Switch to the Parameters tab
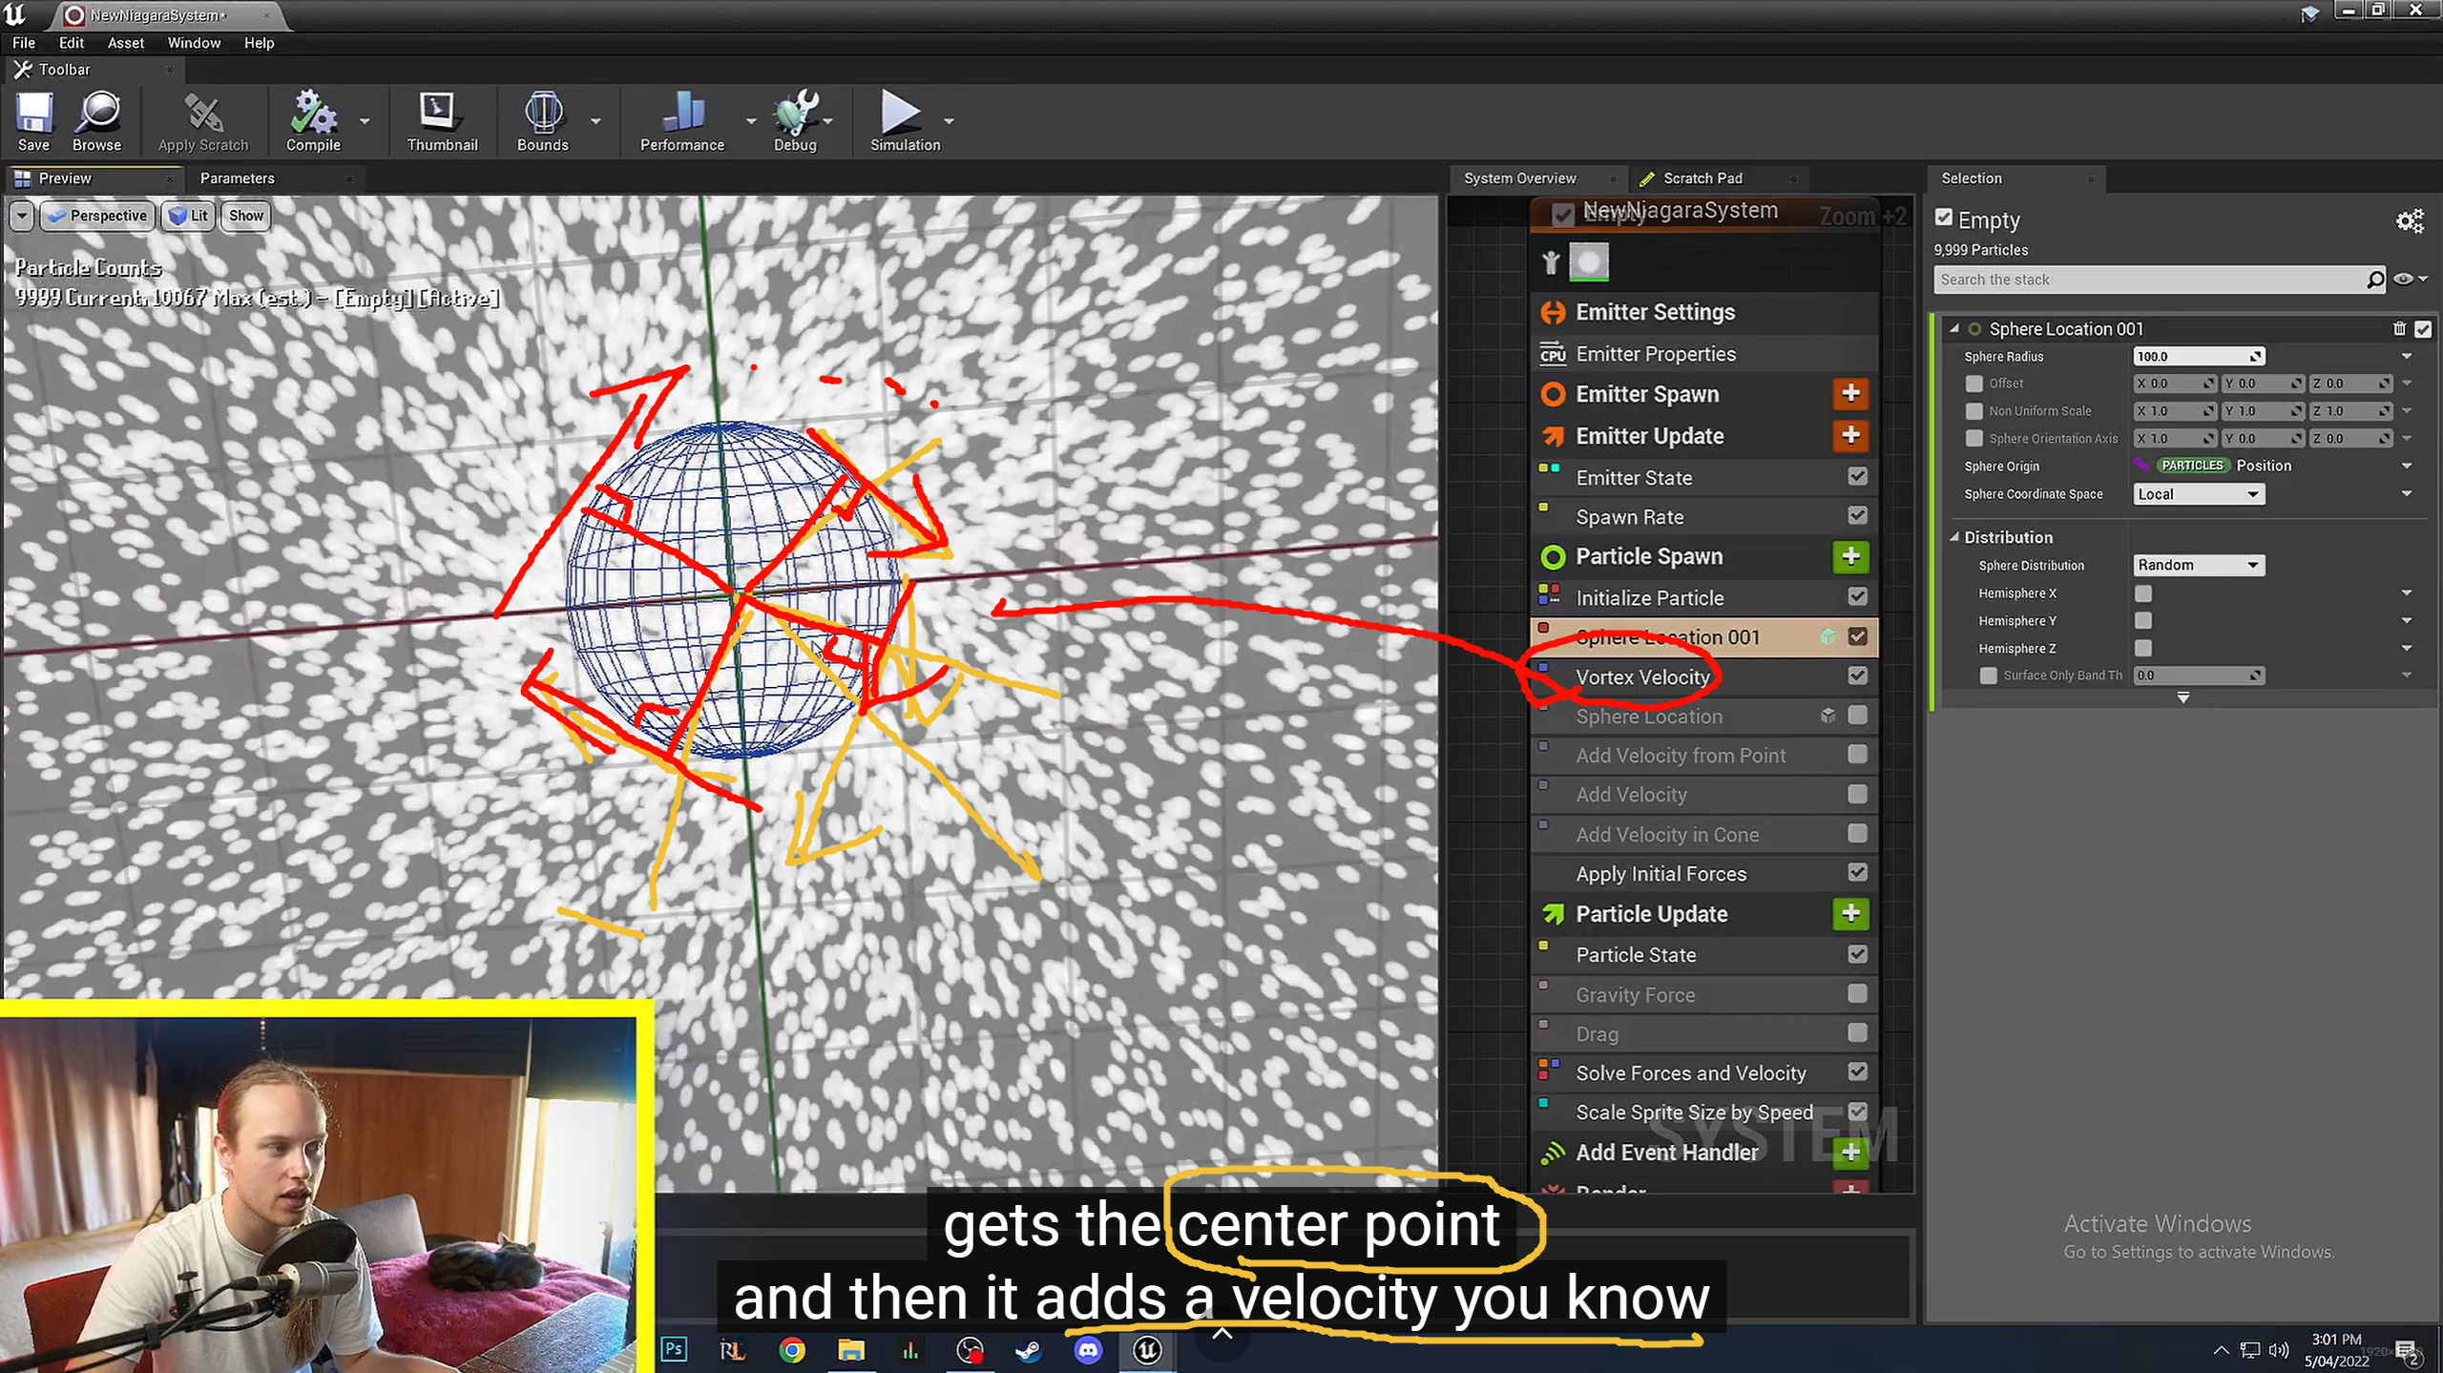Image resolution: width=2443 pixels, height=1373 pixels. [237, 178]
